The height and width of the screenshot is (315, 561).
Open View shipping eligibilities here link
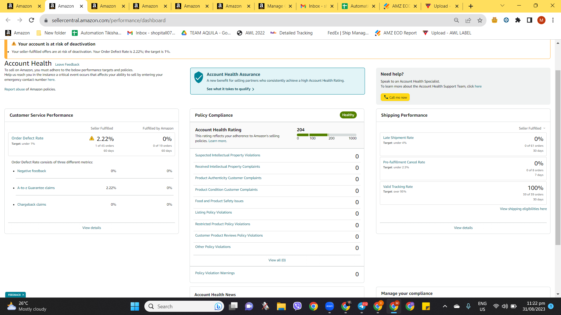tap(523, 209)
